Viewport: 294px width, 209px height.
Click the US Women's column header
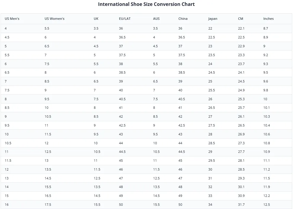pyautogui.click(x=54, y=19)
